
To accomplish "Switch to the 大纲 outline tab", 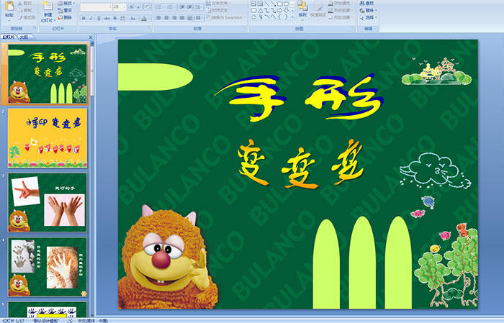I will point(24,37).
